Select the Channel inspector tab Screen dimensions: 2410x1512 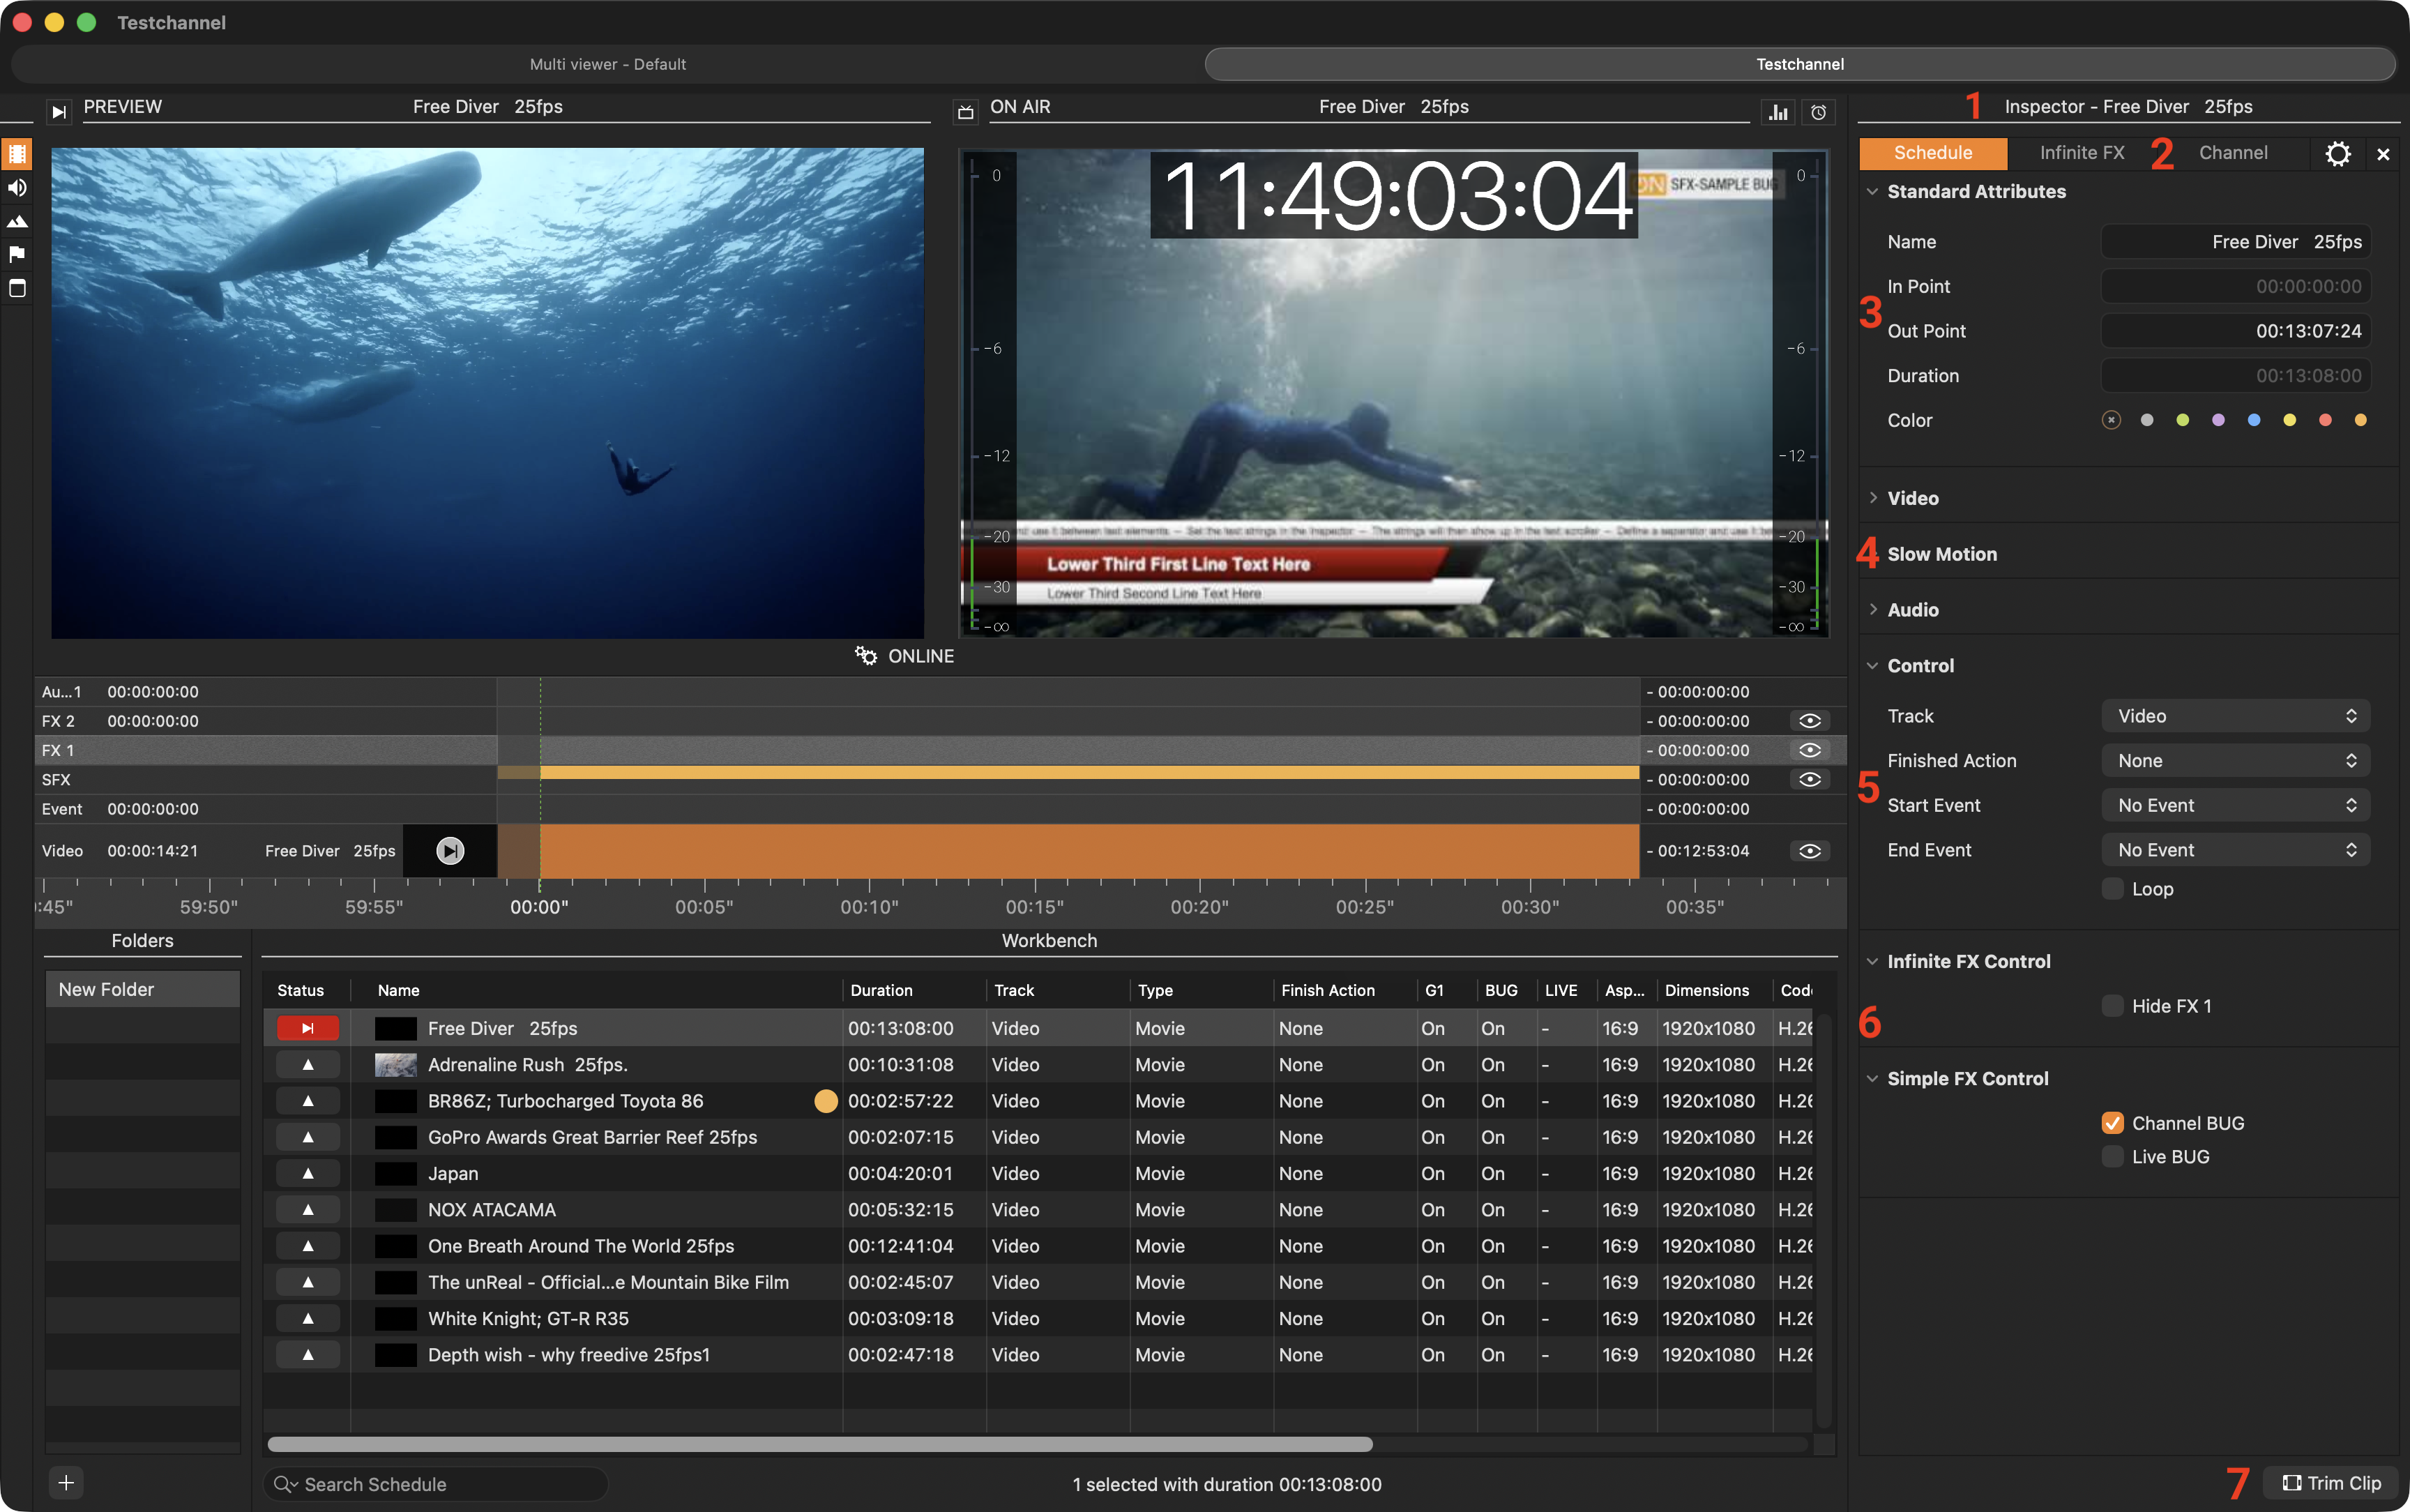tap(2232, 153)
